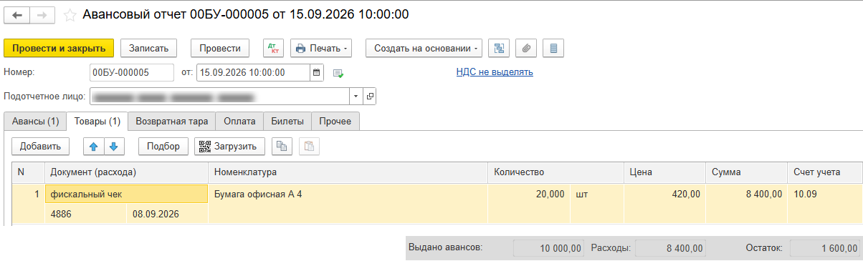Open the date calendar picker

(x=316, y=72)
